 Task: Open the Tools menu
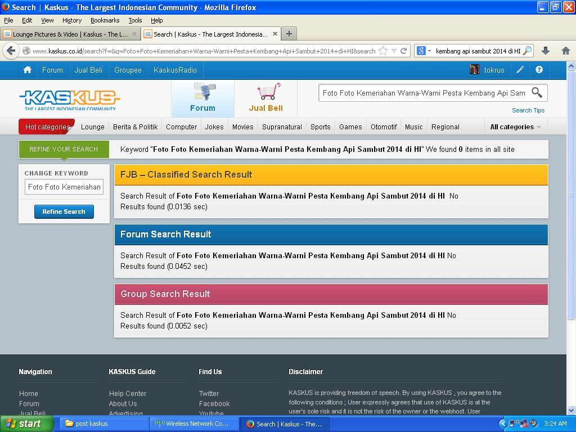pyautogui.click(x=135, y=20)
